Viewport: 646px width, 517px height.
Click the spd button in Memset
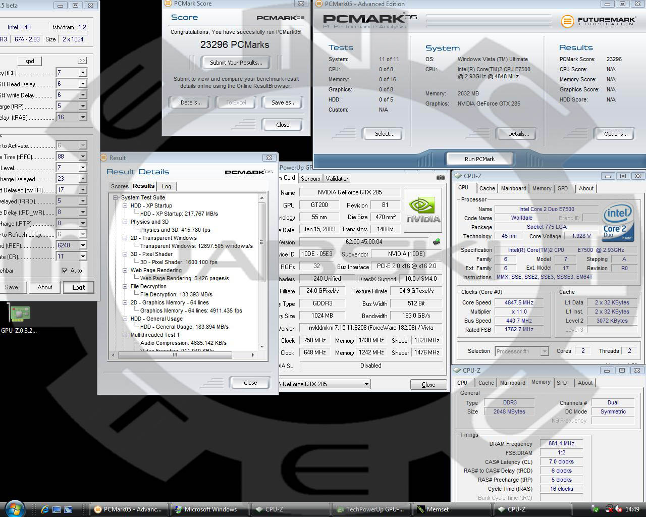(30, 61)
